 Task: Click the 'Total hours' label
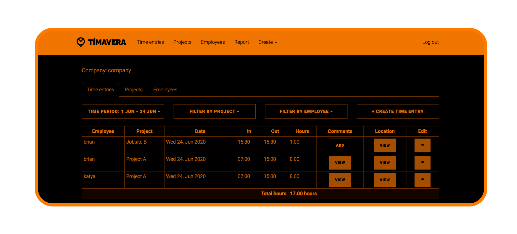pos(274,194)
